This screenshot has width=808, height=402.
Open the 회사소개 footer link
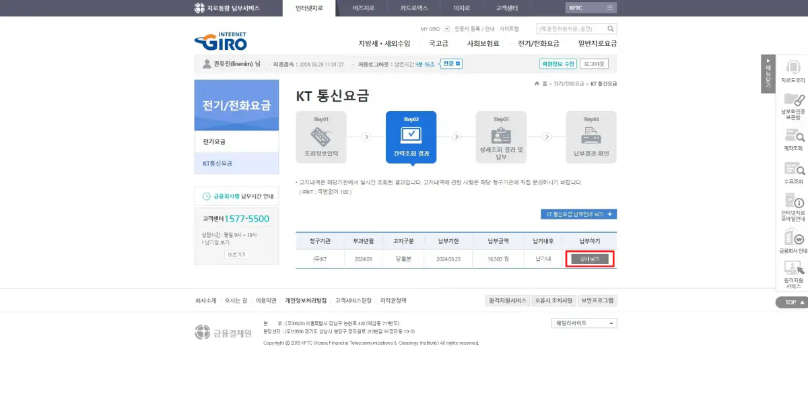tap(205, 301)
